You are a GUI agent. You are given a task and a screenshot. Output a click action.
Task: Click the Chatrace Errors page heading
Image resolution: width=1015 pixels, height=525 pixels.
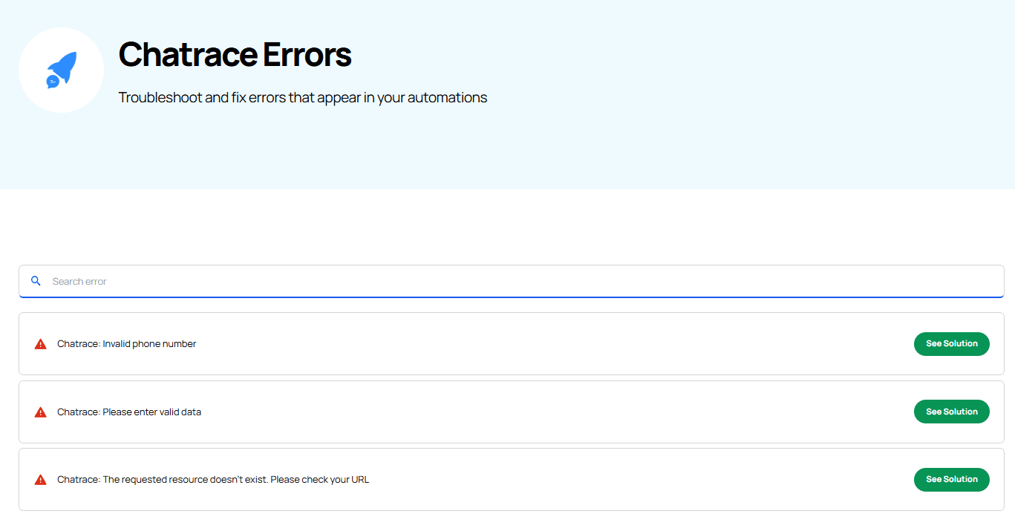coord(235,55)
